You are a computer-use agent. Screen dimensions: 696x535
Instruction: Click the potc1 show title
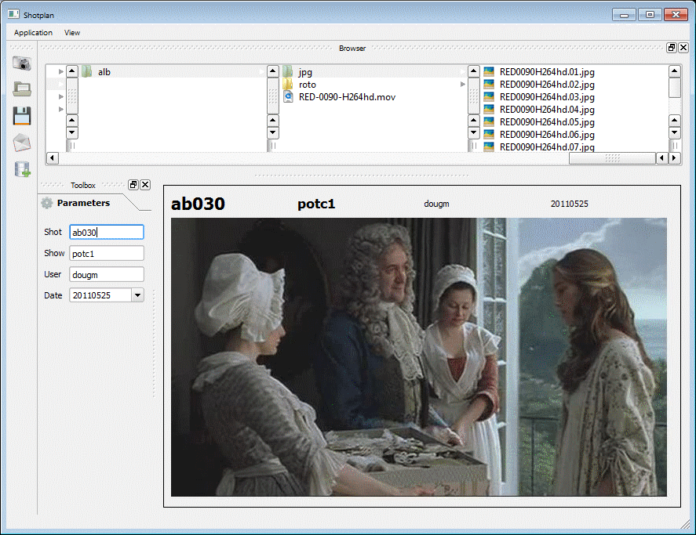tap(316, 204)
